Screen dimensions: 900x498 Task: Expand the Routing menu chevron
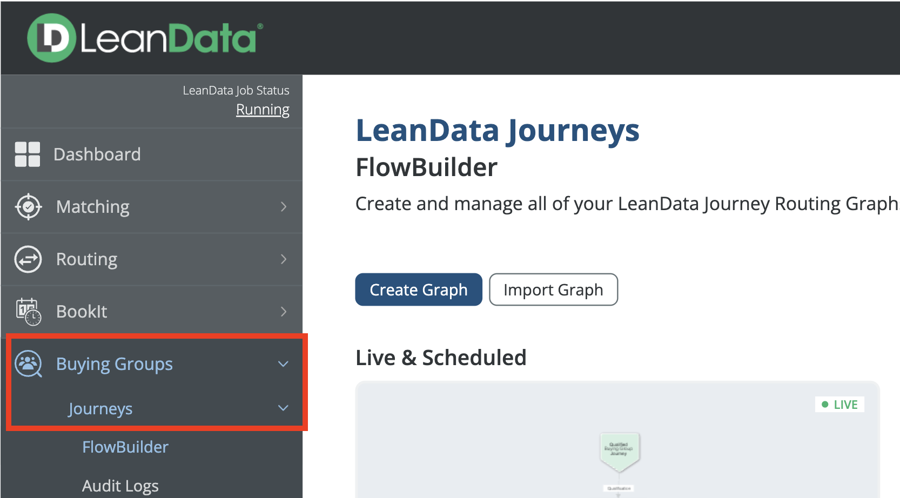coord(284,259)
